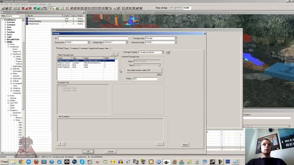Expand the Activator tree node

[x=6, y=22]
